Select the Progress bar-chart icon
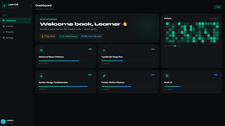Image resolution: width=225 pixels, height=126 pixels. click(x=4, y=32)
